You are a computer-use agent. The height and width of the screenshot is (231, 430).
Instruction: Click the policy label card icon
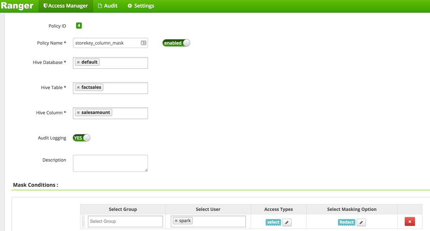(143, 43)
